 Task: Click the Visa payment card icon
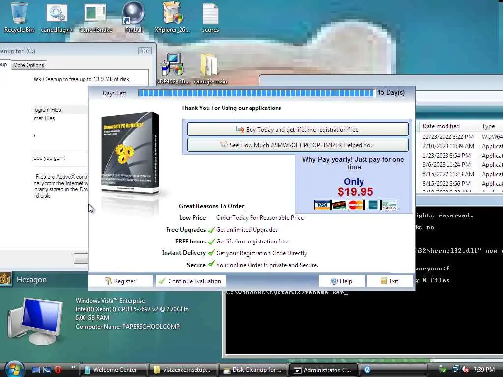(322, 205)
